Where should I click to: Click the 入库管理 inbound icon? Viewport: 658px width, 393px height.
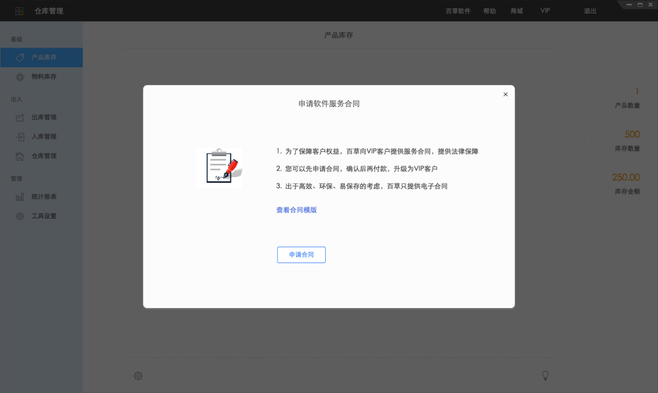tap(20, 136)
